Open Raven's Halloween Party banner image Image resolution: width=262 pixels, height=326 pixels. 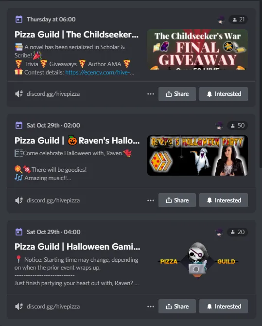point(197,156)
